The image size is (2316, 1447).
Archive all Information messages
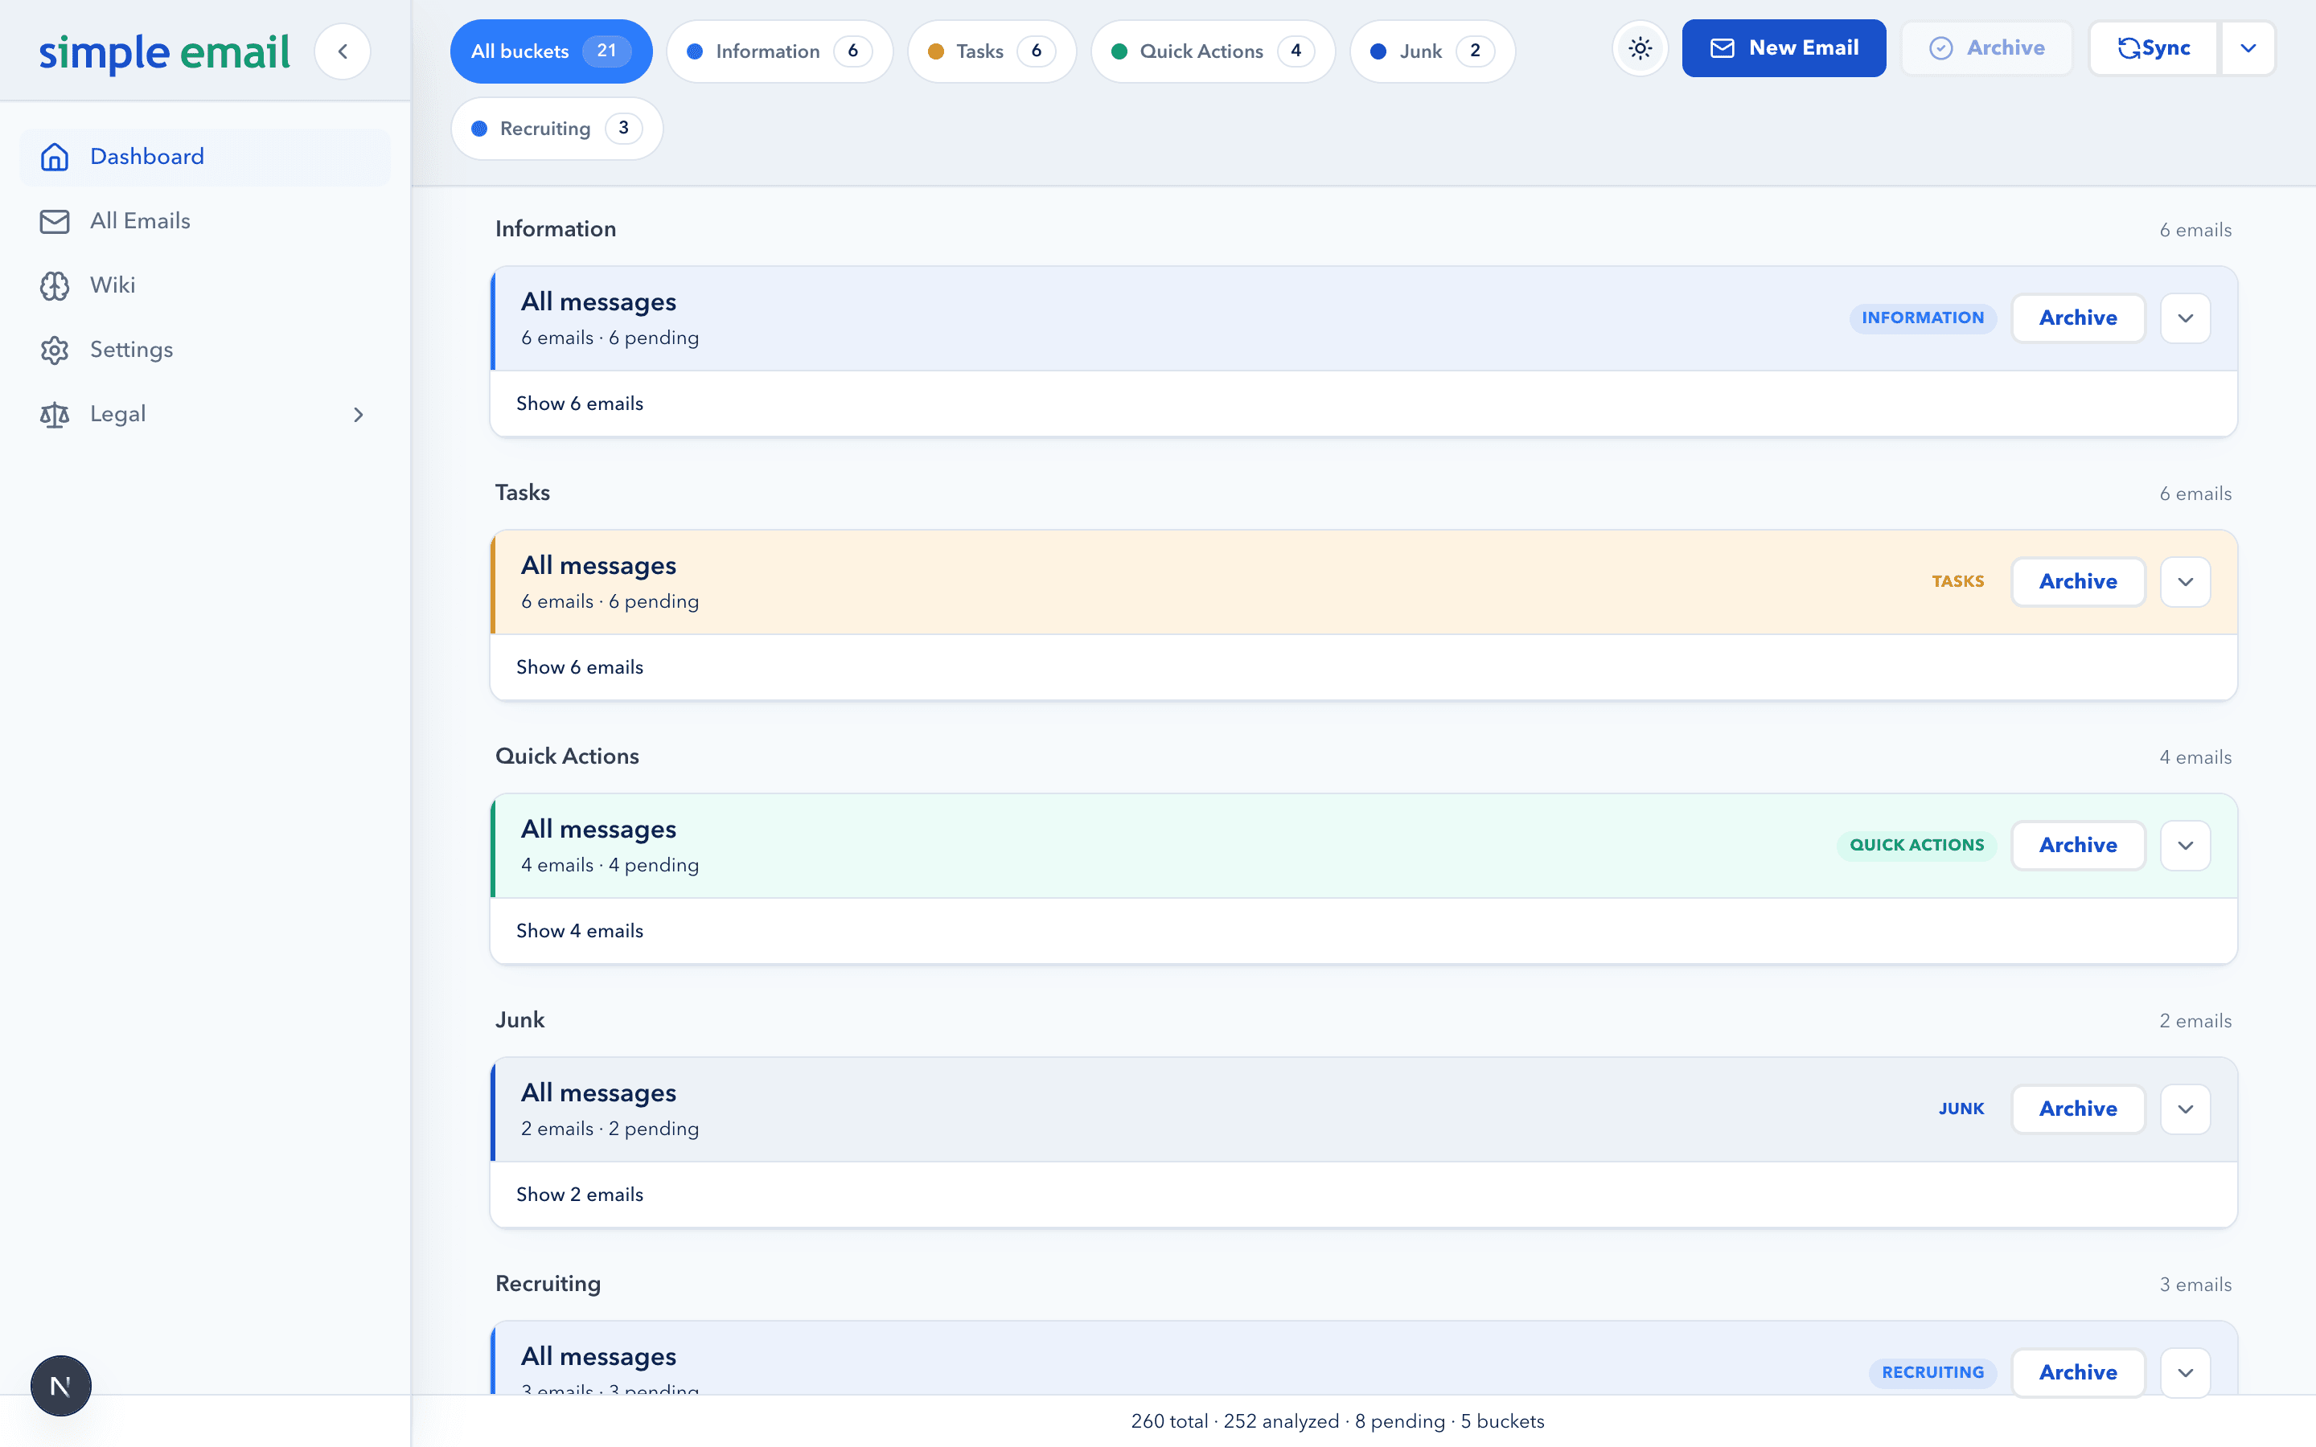2078,318
